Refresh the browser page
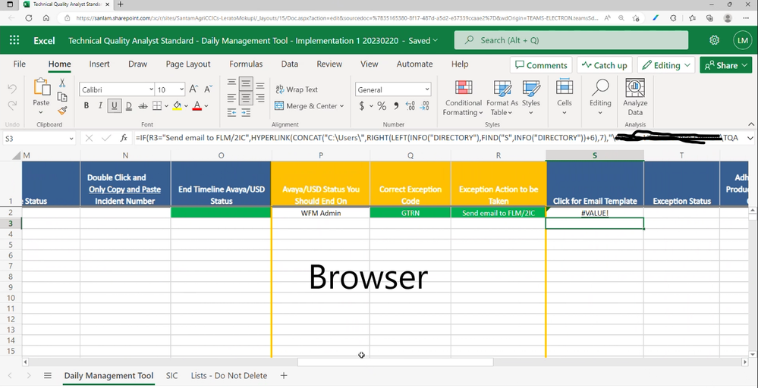The height and width of the screenshot is (388, 758). click(x=29, y=18)
